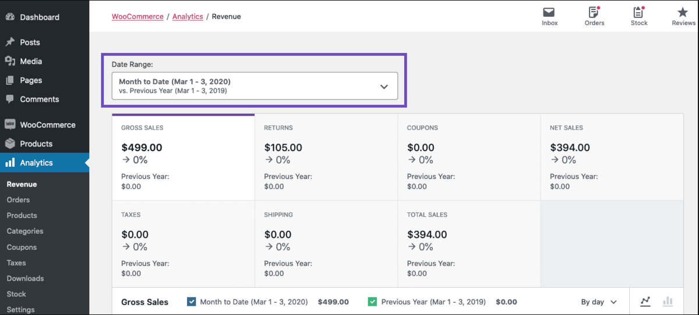
Task: Select Orders in Analytics submenu
Action: pos(18,200)
